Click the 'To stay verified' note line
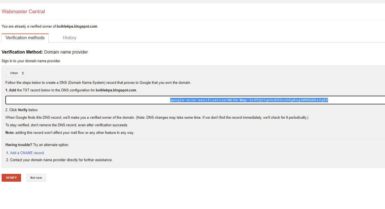Screen dimensions: 385x209 point(67,125)
